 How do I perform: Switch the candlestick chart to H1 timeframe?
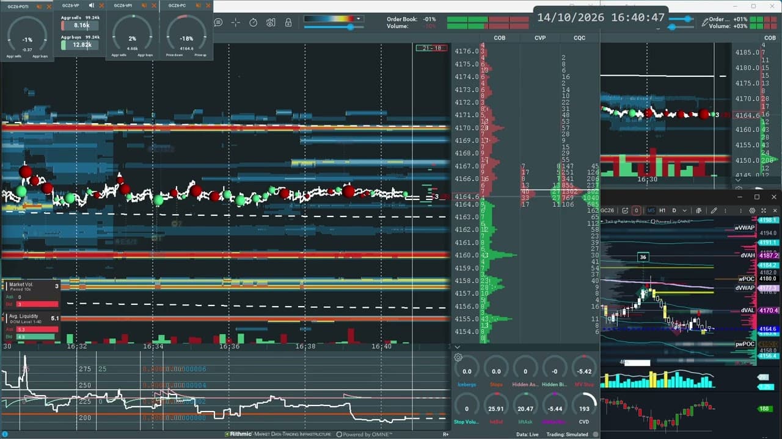pyautogui.click(x=662, y=210)
